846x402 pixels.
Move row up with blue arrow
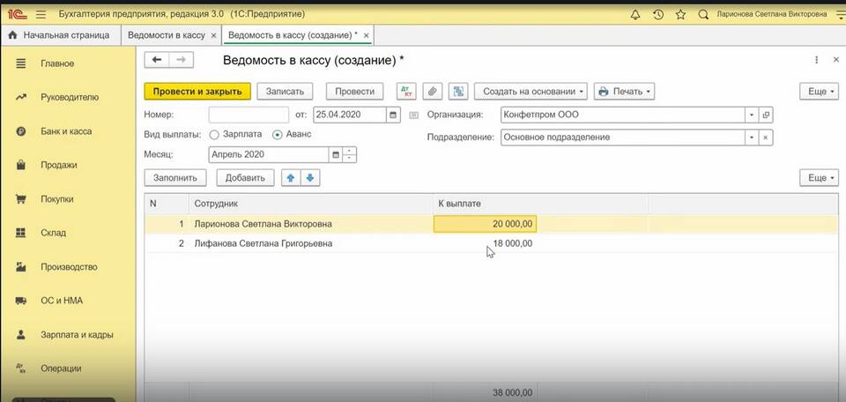point(291,178)
